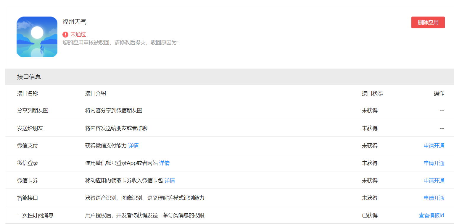The height and width of the screenshot is (224, 454).
Task: Click 已获得 status in 一次性订阅消息 row
Action: coord(370,215)
